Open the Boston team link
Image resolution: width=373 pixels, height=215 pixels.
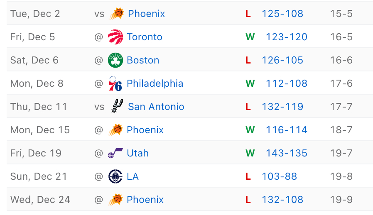pyautogui.click(x=143, y=60)
